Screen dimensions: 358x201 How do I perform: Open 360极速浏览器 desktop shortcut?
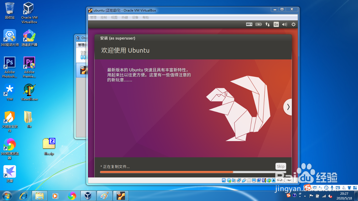point(10,149)
